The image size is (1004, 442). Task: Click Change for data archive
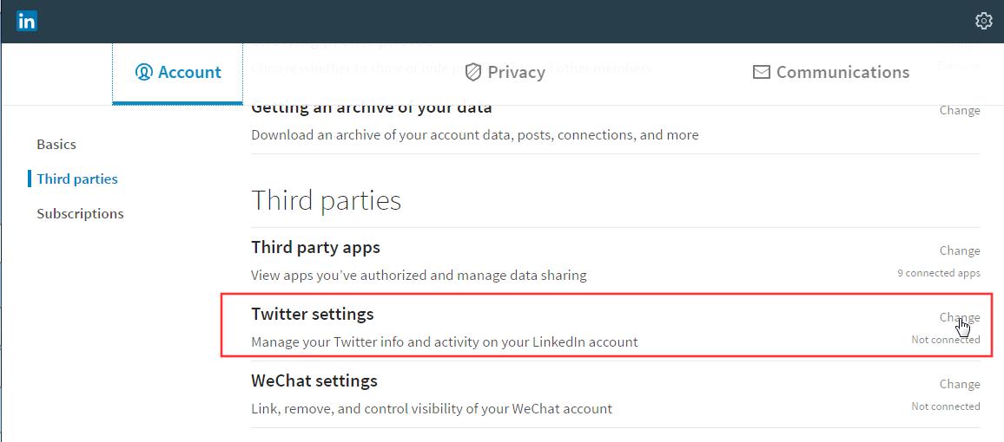pyautogui.click(x=959, y=111)
